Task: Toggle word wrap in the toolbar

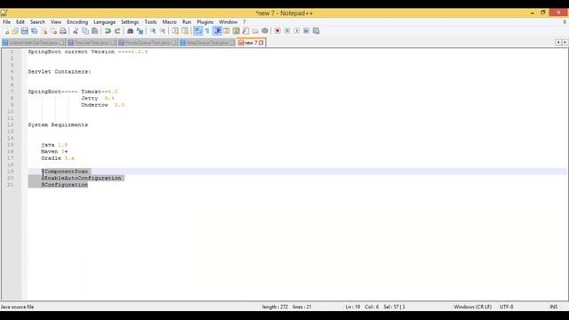Action: 197,31
